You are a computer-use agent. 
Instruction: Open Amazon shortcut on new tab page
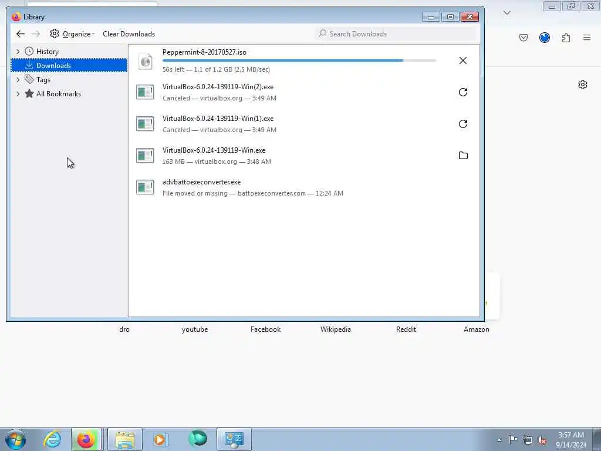click(x=477, y=329)
